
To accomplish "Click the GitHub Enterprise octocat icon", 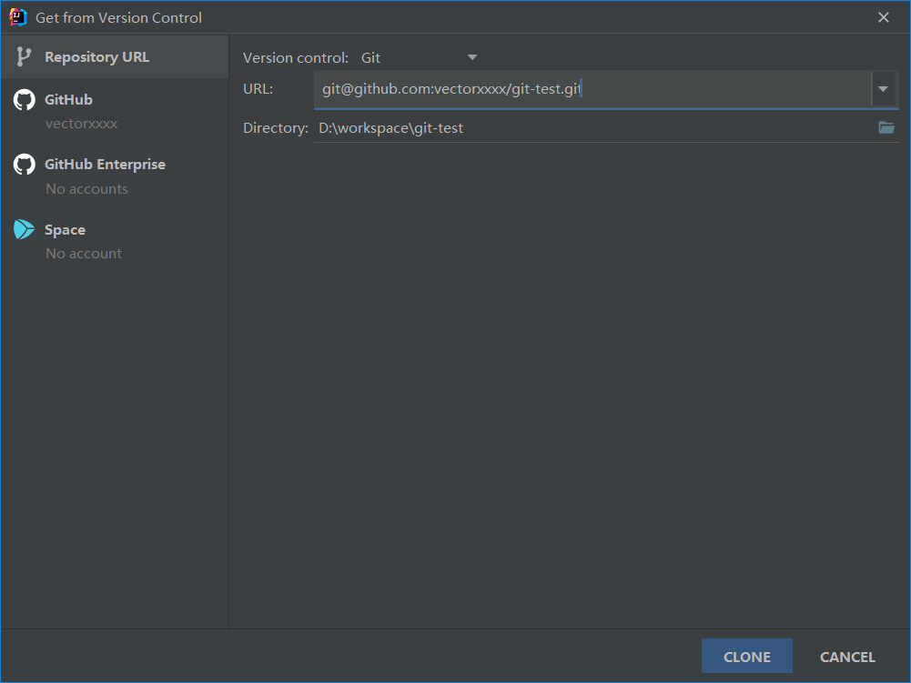I will tap(25, 165).
